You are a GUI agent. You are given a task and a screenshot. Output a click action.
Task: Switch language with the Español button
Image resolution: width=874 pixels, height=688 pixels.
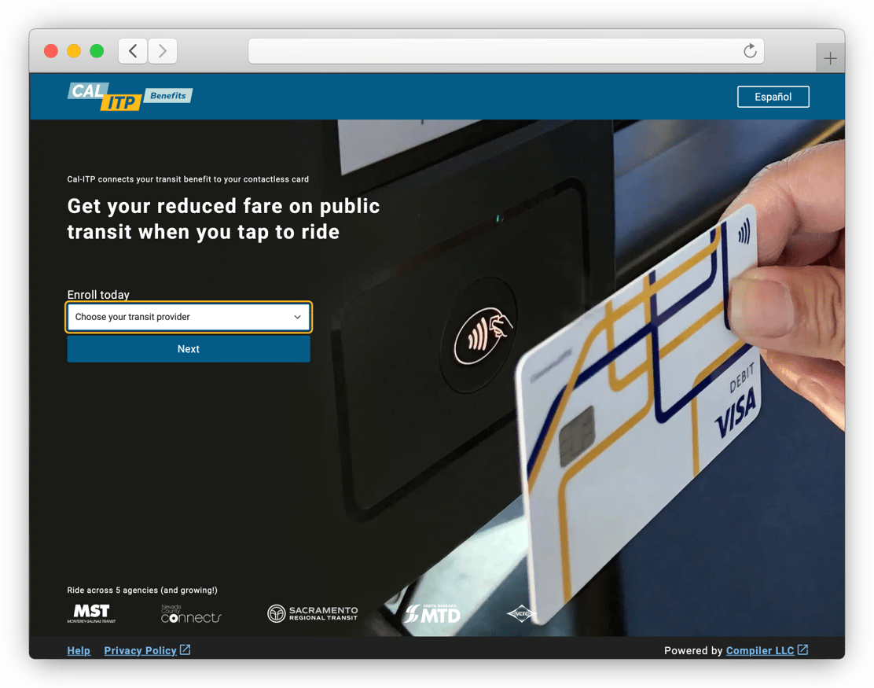(x=773, y=97)
